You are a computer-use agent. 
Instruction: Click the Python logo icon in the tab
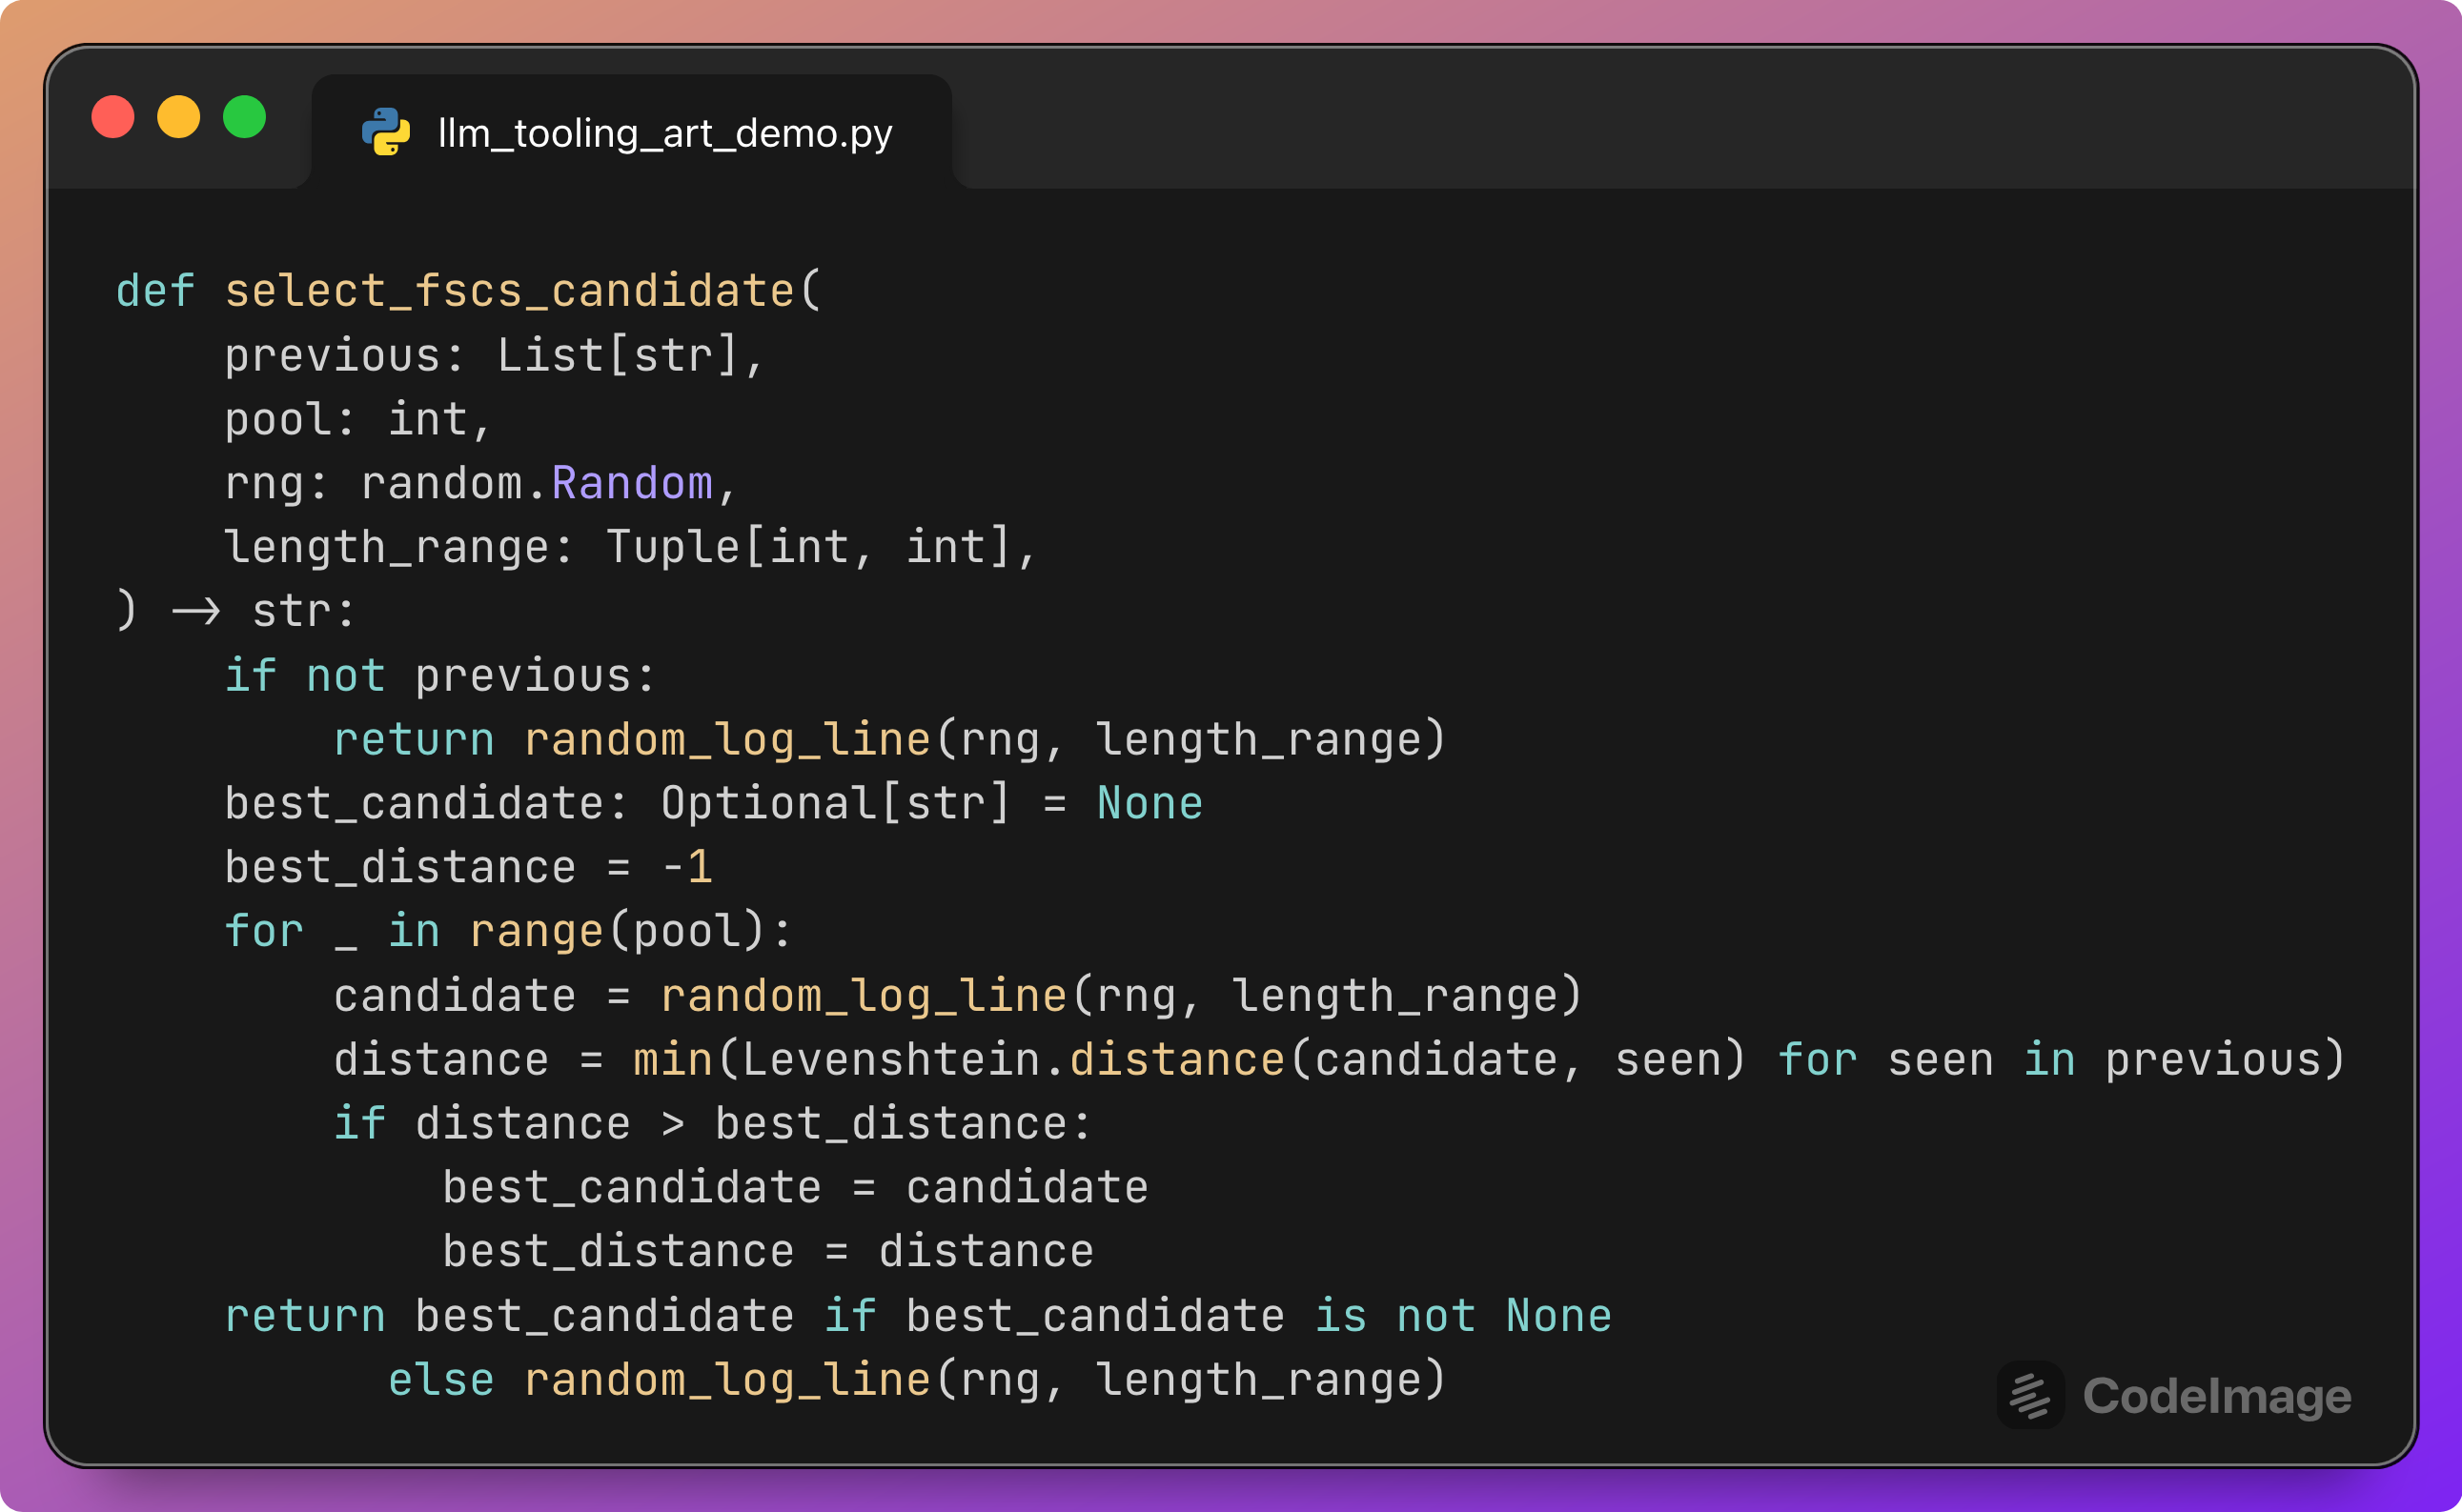coord(385,132)
